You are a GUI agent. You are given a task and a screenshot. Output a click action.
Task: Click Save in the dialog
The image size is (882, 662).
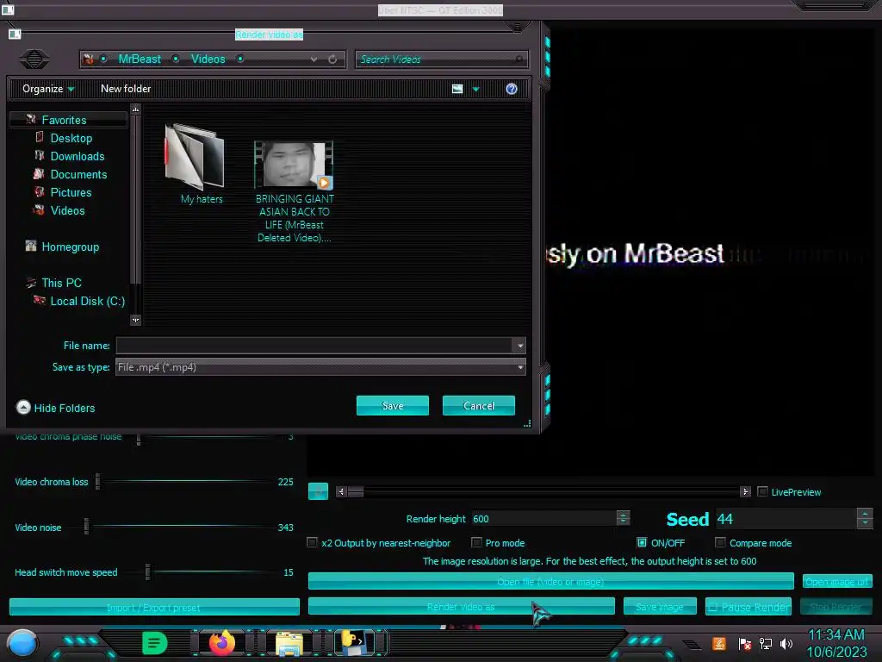click(x=393, y=405)
